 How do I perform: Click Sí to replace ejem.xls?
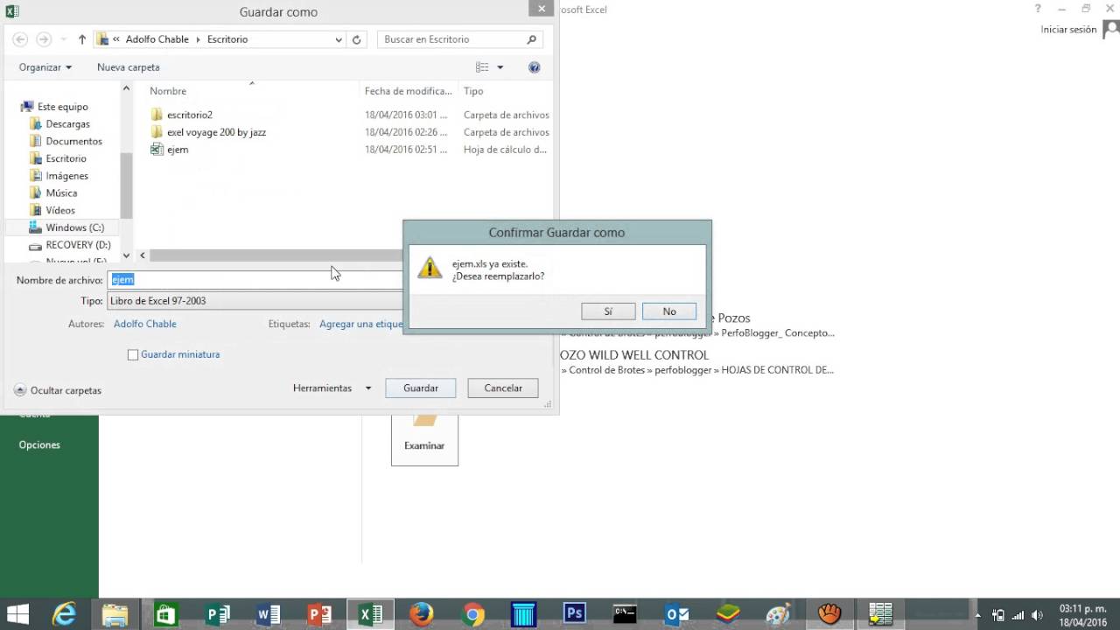[x=608, y=311]
